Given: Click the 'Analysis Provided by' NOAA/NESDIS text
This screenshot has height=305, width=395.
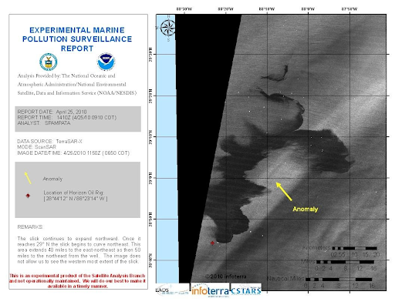Looking at the screenshot, I should [77, 84].
